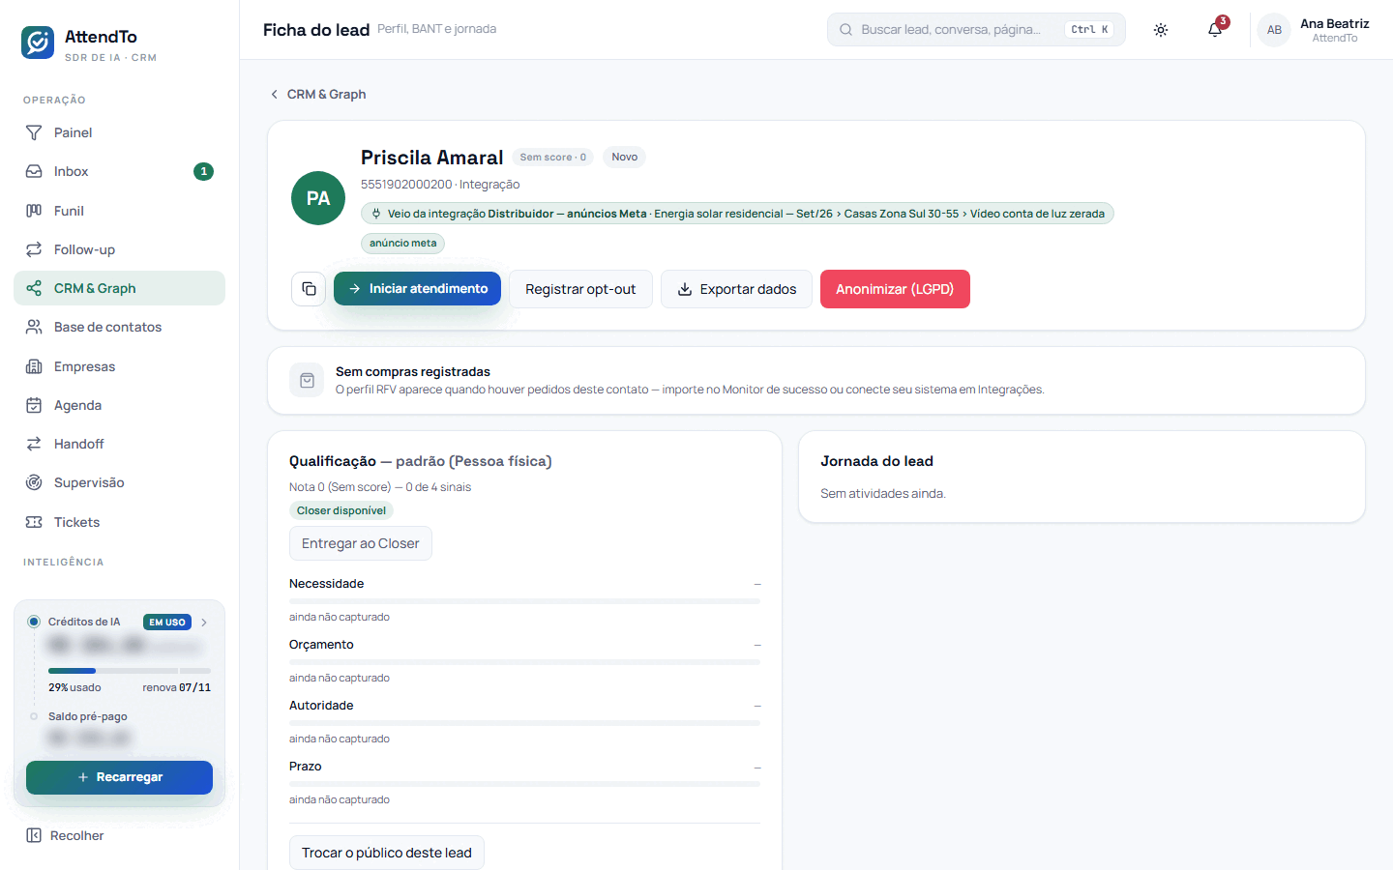Open the Agenda calendar icon
Image resolution: width=1393 pixels, height=870 pixels.
point(34,405)
